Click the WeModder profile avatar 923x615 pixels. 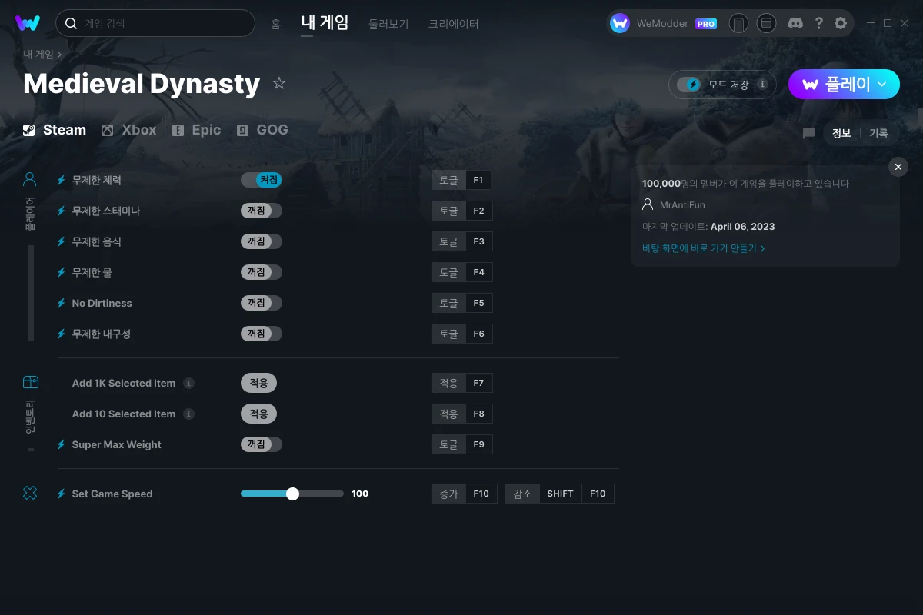620,23
